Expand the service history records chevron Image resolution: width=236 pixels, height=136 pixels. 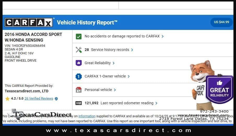coord(132,50)
